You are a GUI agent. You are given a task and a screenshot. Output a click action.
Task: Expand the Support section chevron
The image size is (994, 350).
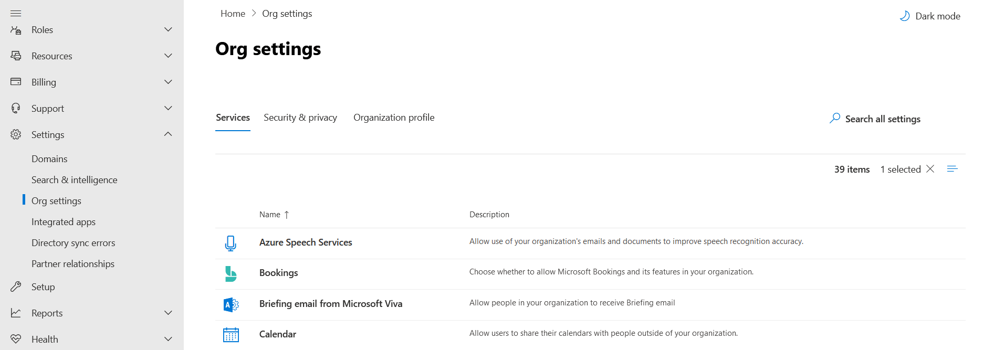pyautogui.click(x=168, y=108)
